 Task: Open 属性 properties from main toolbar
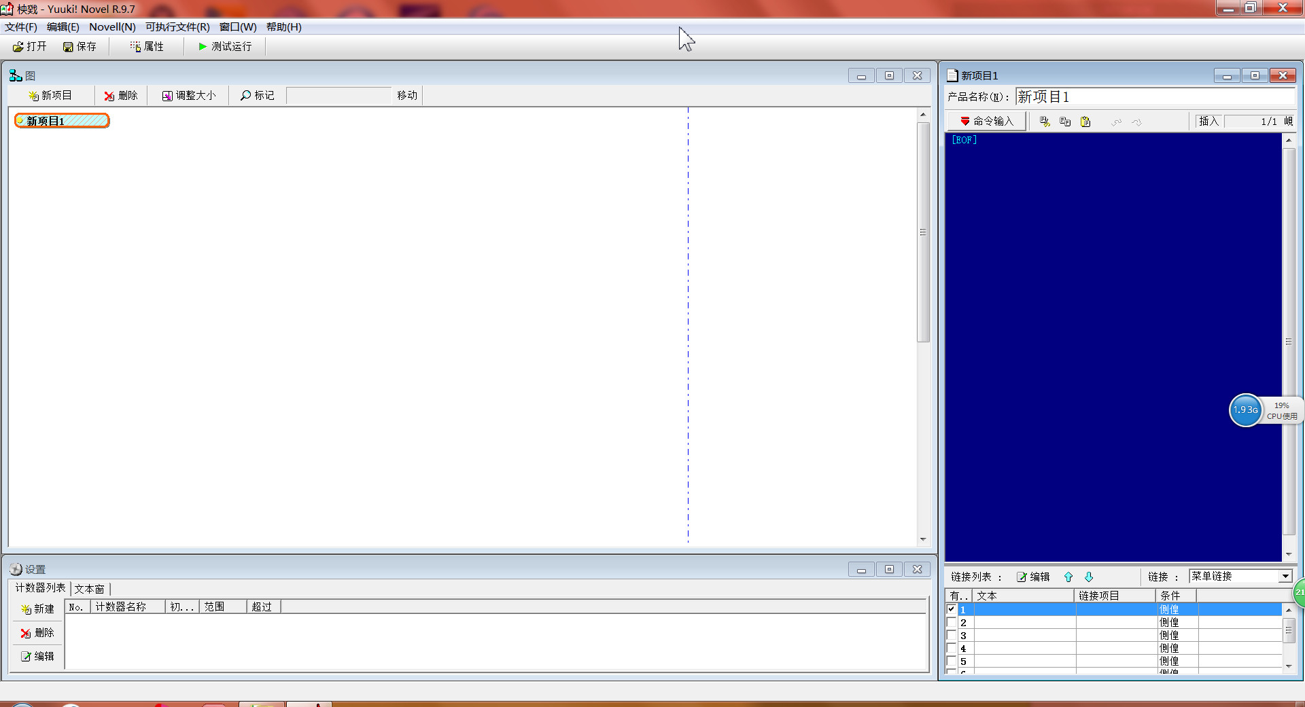[x=147, y=46]
